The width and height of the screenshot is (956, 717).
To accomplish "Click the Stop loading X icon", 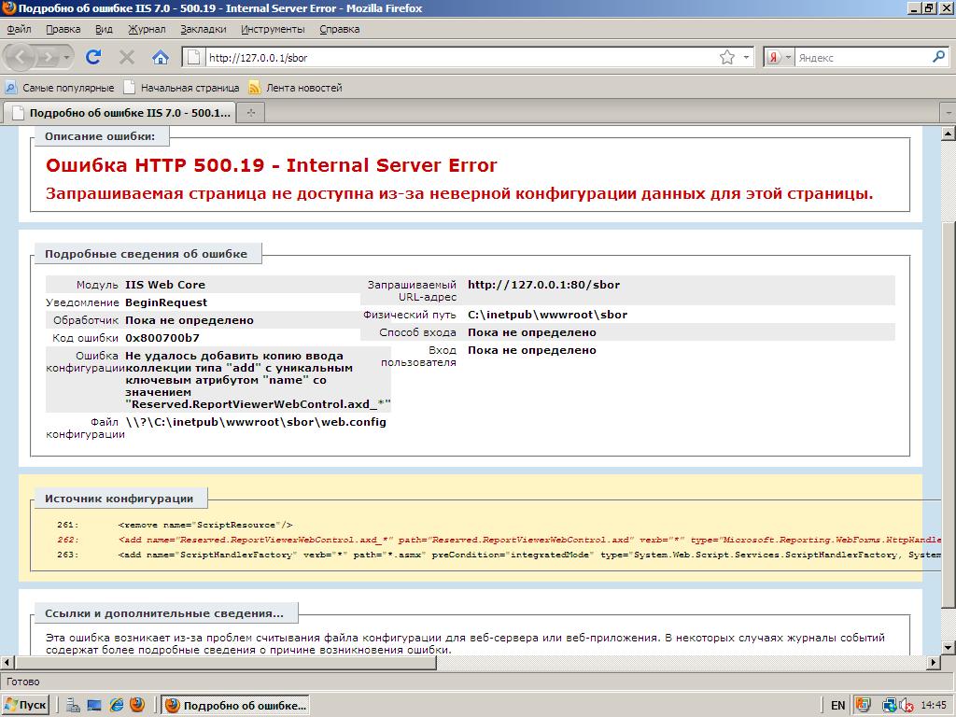I will 127,57.
